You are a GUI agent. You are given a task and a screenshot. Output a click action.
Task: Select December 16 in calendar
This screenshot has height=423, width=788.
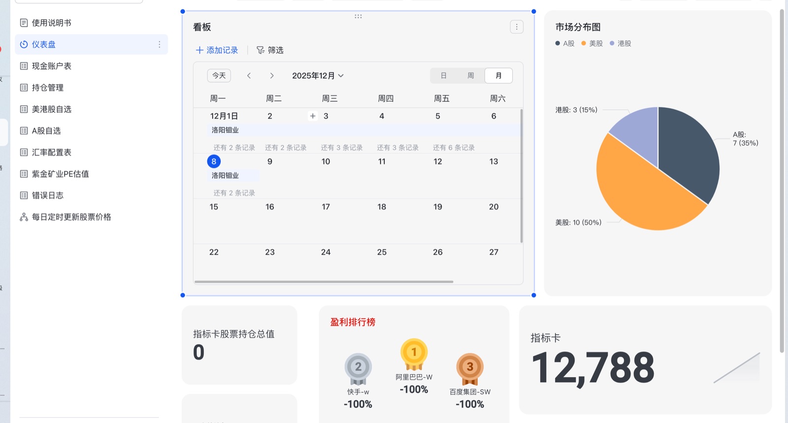pyautogui.click(x=270, y=207)
